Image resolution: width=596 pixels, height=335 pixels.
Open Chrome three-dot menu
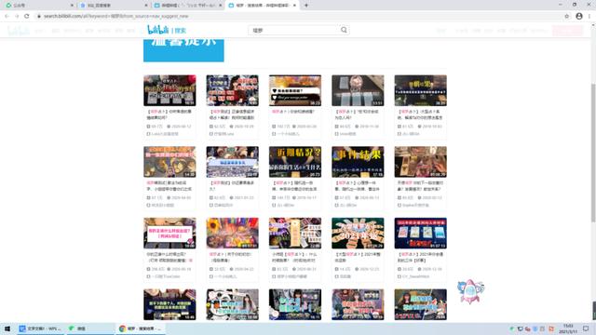[589, 16]
